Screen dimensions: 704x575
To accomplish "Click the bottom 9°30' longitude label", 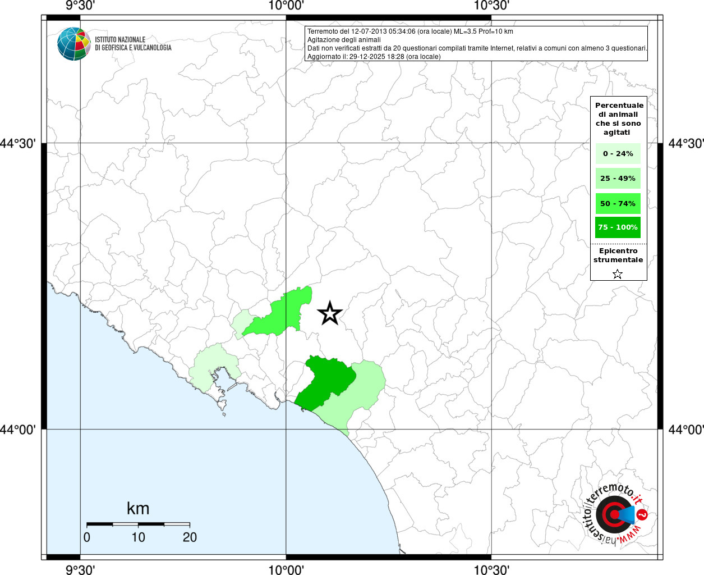I will point(80,570).
